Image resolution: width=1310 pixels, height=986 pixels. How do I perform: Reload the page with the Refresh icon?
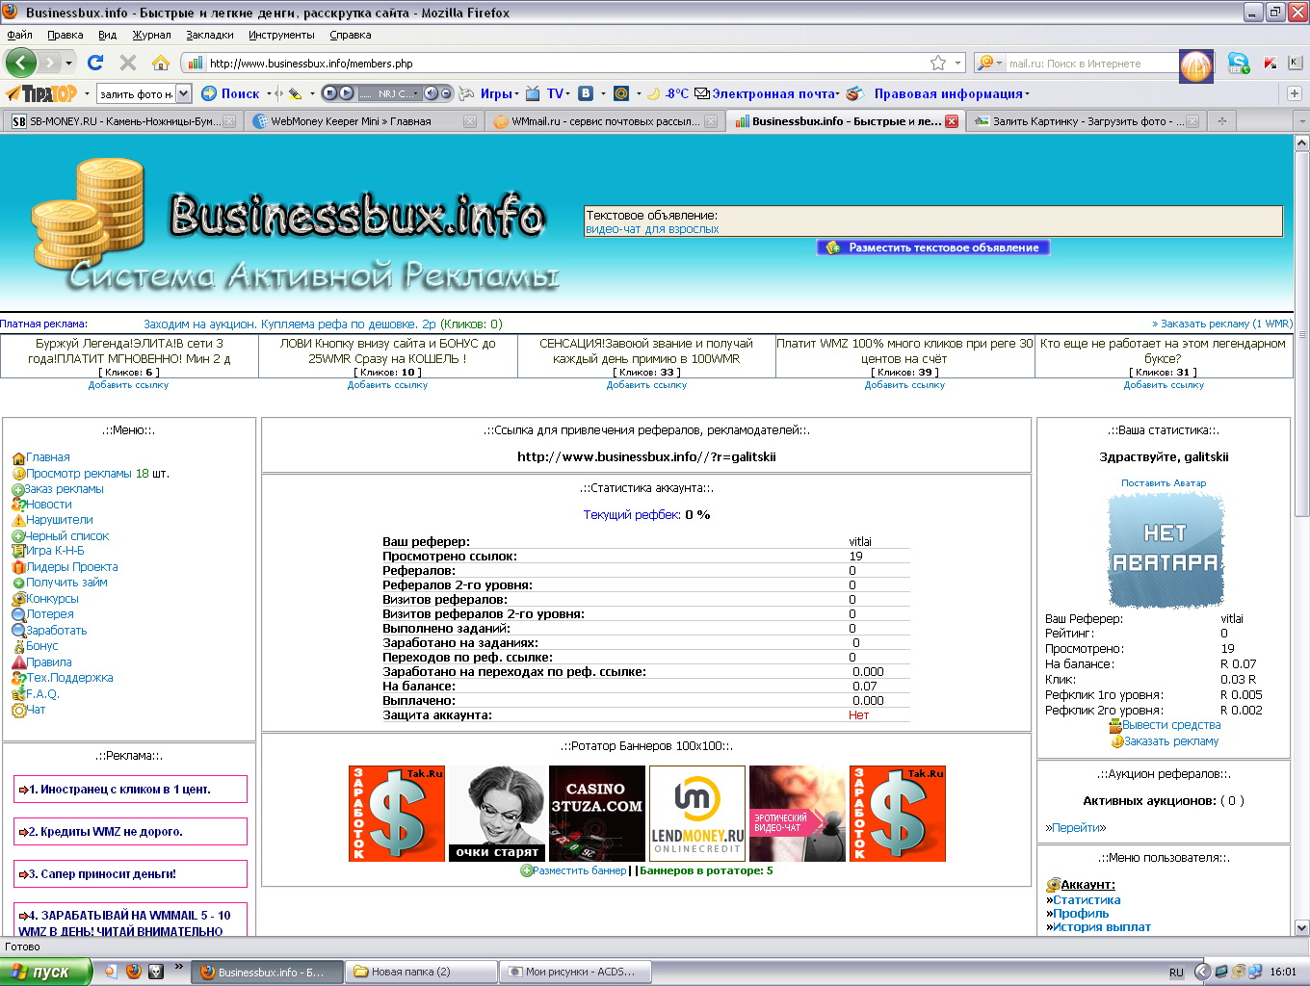94,63
